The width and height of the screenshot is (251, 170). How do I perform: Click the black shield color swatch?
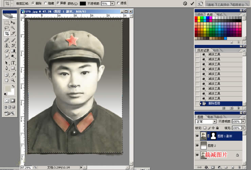tap(83, 3)
